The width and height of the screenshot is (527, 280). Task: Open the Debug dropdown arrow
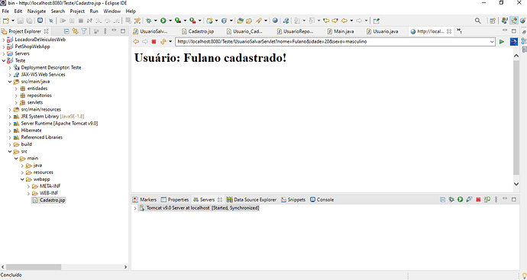coord(155,21)
